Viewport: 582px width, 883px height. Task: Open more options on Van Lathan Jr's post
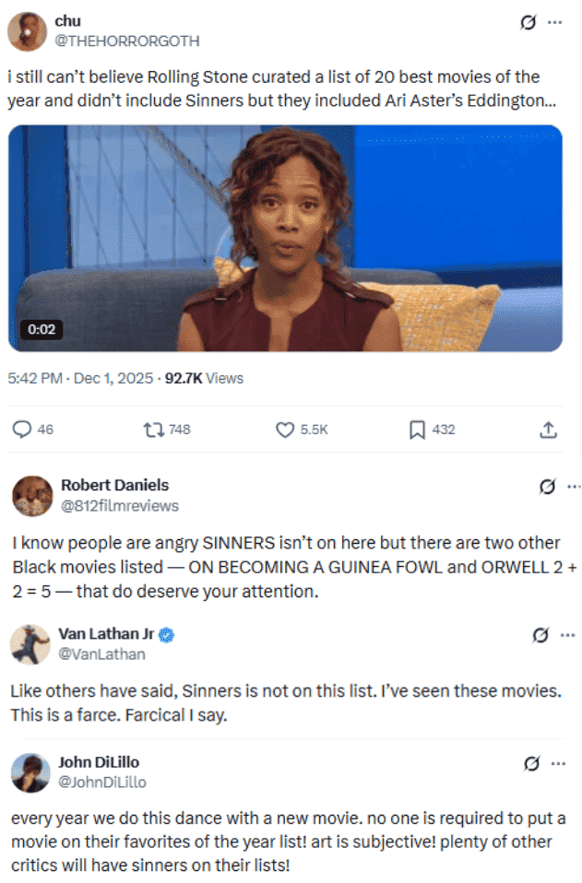[x=567, y=635]
